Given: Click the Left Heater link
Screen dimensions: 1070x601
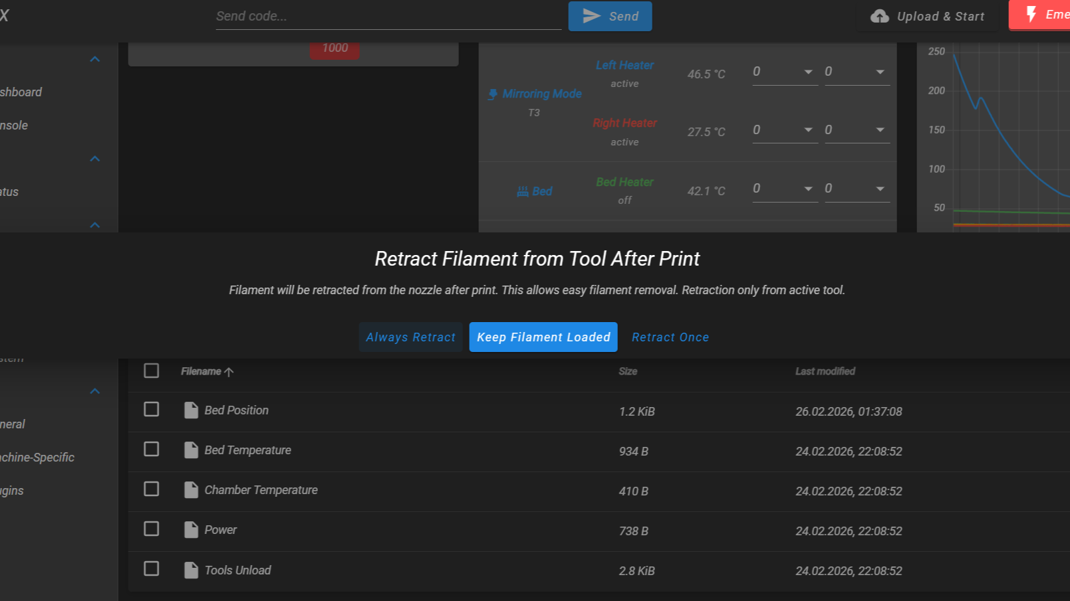Looking at the screenshot, I should [624, 65].
